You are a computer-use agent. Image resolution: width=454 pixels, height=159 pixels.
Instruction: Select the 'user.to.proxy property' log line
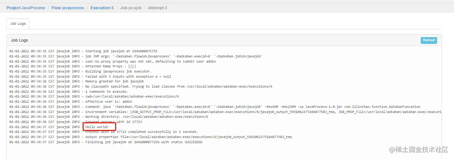pos(113,61)
